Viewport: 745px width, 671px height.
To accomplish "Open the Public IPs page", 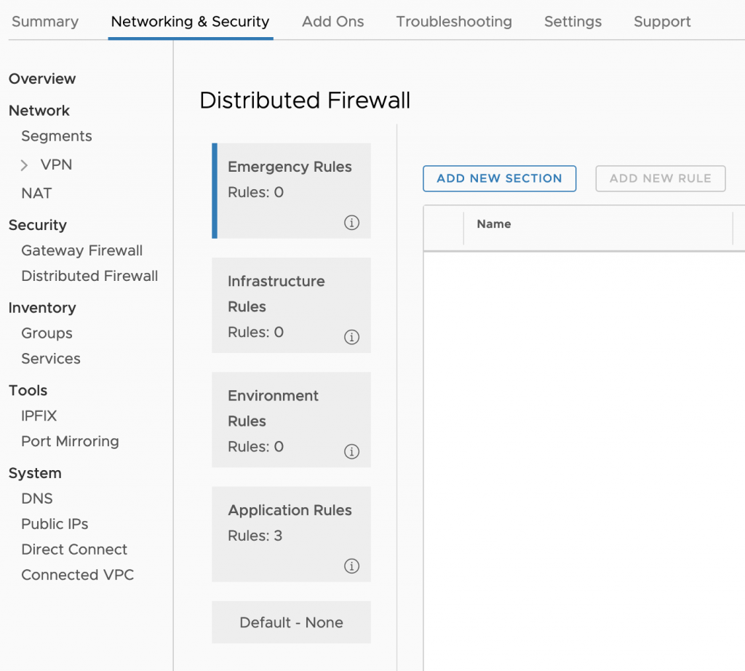I will (55, 524).
